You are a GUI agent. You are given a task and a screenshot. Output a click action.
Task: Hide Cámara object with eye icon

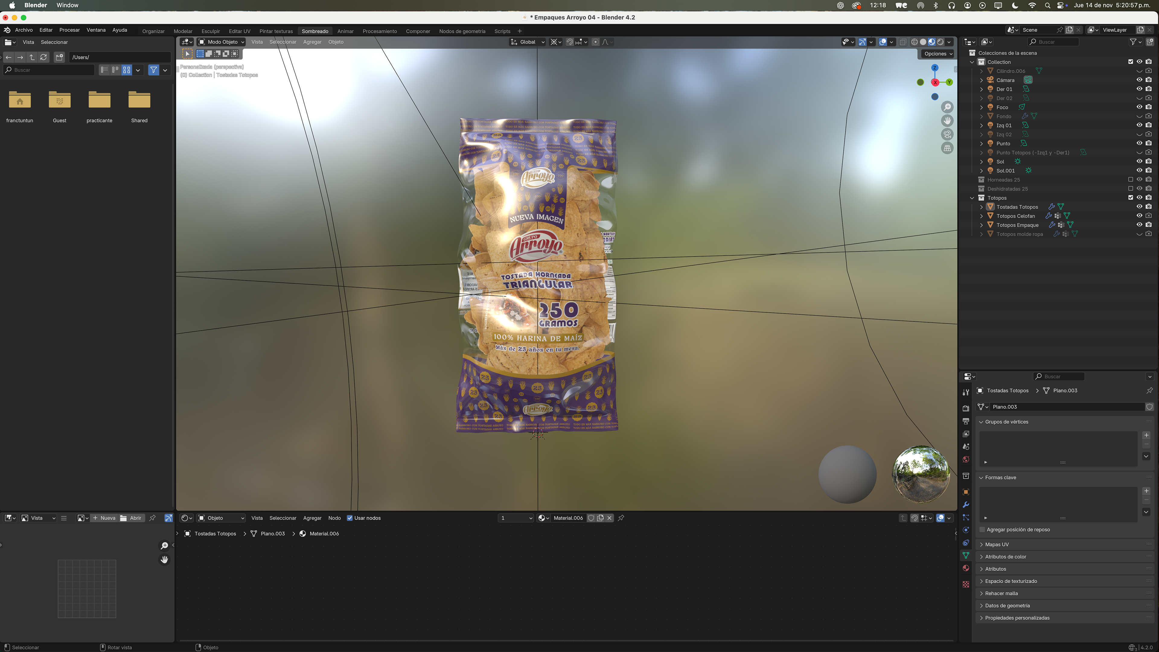[1139, 80]
